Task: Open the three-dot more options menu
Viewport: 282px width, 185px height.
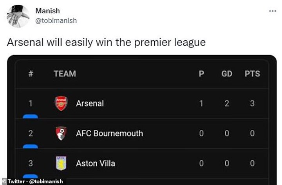Action: pos(273,11)
